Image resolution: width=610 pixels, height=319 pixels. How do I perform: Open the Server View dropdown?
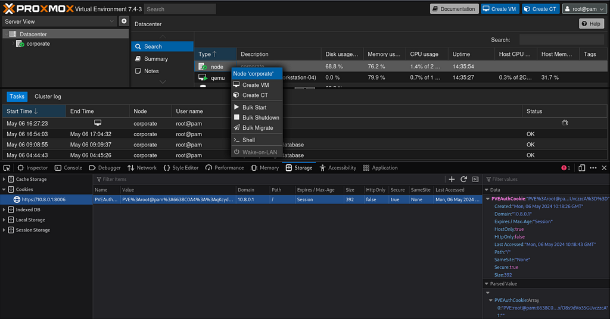59,21
